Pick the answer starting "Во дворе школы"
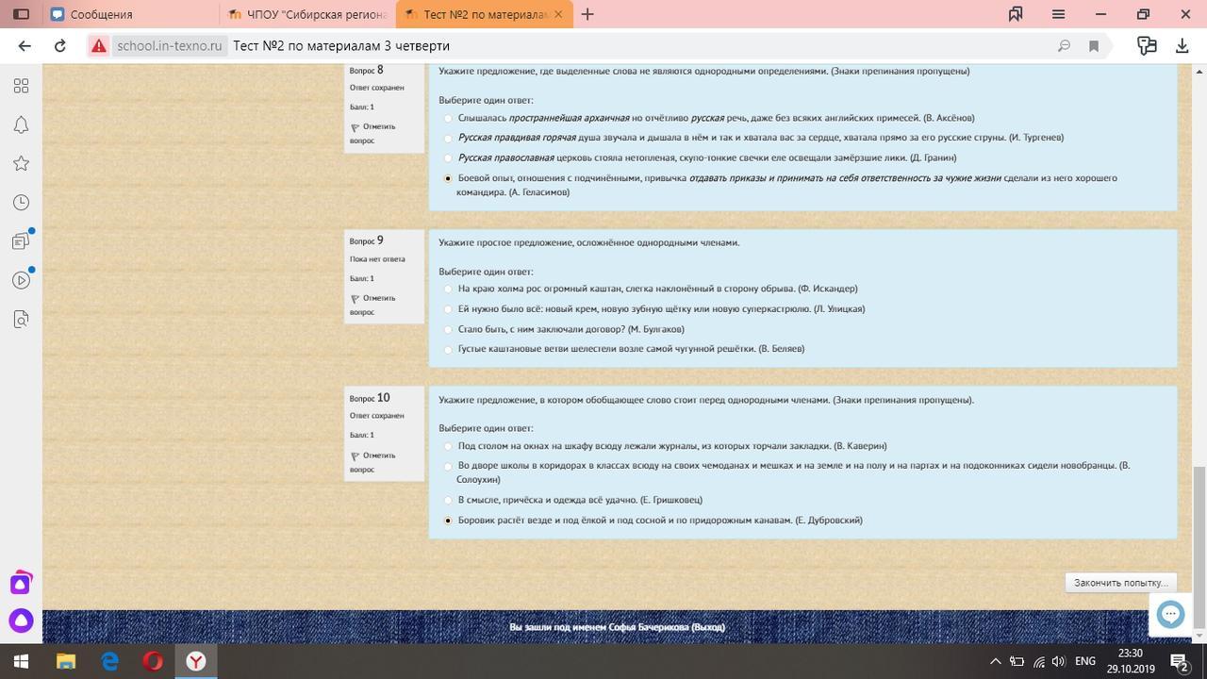Image resolution: width=1207 pixels, height=679 pixels. pos(448,466)
